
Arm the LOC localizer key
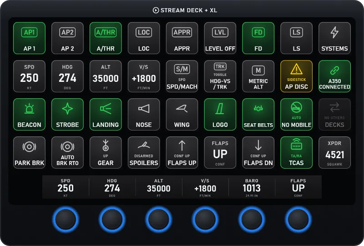pyautogui.click(x=144, y=38)
